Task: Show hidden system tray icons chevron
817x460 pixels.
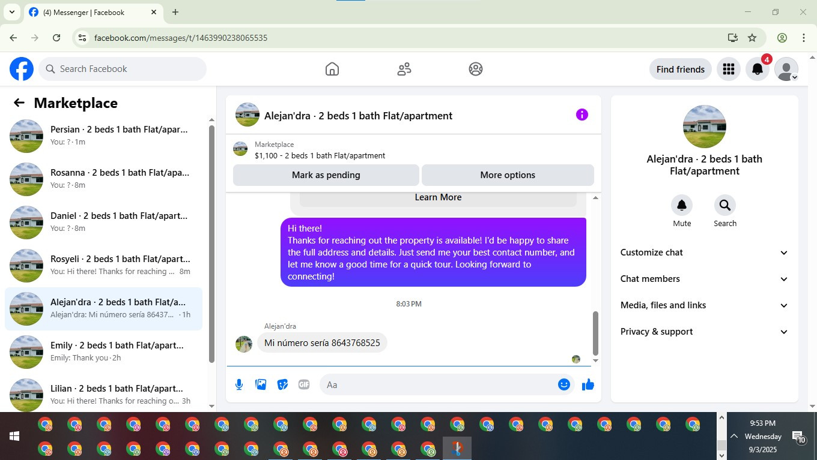Action: coord(734,436)
